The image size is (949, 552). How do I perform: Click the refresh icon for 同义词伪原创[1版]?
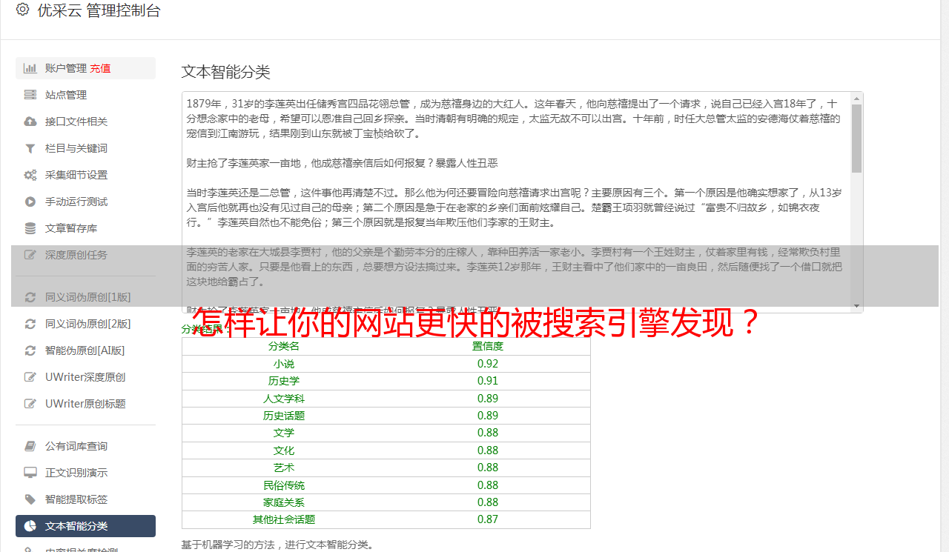tap(30, 297)
